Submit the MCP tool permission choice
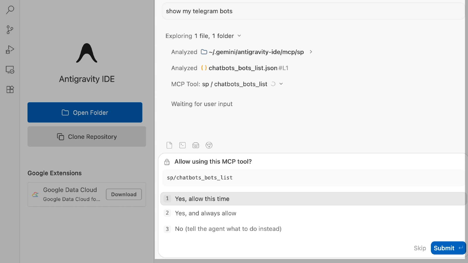468x263 pixels. tap(448, 248)
